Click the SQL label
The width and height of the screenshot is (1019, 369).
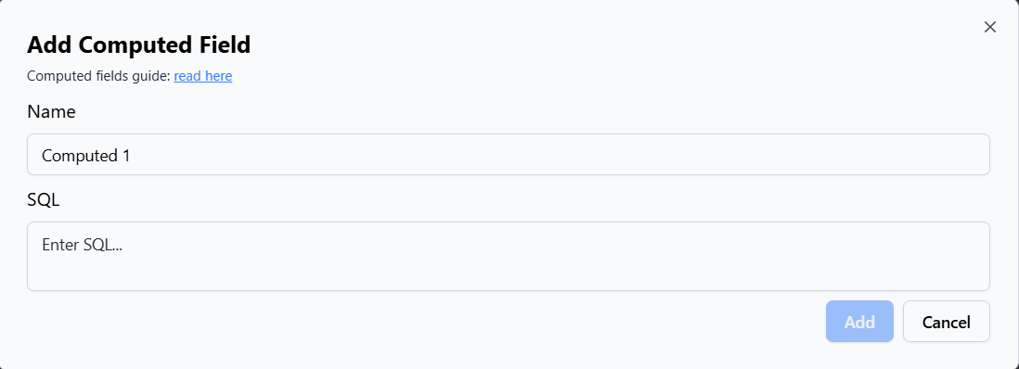click(43, 200)
